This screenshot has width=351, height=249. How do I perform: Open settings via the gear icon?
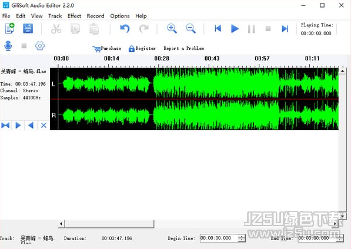tap(40, 46)
